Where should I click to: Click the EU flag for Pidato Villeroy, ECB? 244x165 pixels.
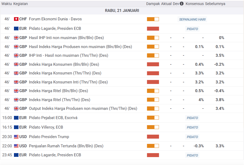(x=16, y=127)
